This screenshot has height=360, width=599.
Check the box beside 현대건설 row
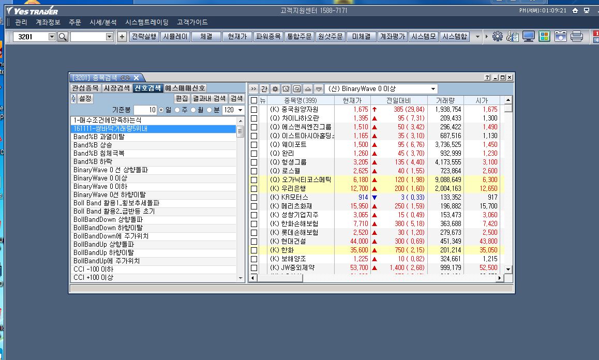pos(254,242)
